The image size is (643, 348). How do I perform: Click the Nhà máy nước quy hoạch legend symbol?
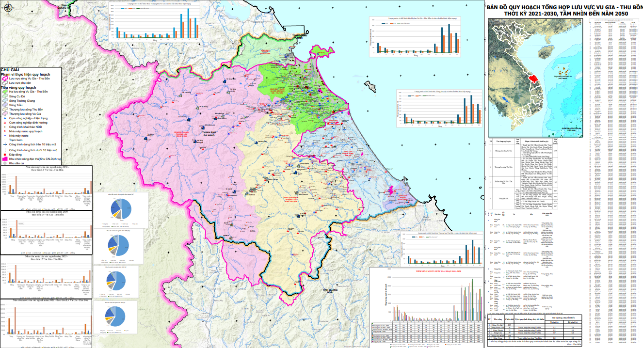(x=5, y=131)
